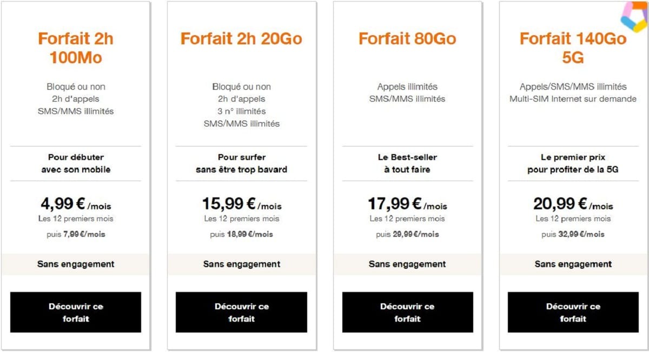Screen dimensions: 649x352
Task: Click the 'Sans engagement' banner on the 140Go card
Action: [573, 264]
